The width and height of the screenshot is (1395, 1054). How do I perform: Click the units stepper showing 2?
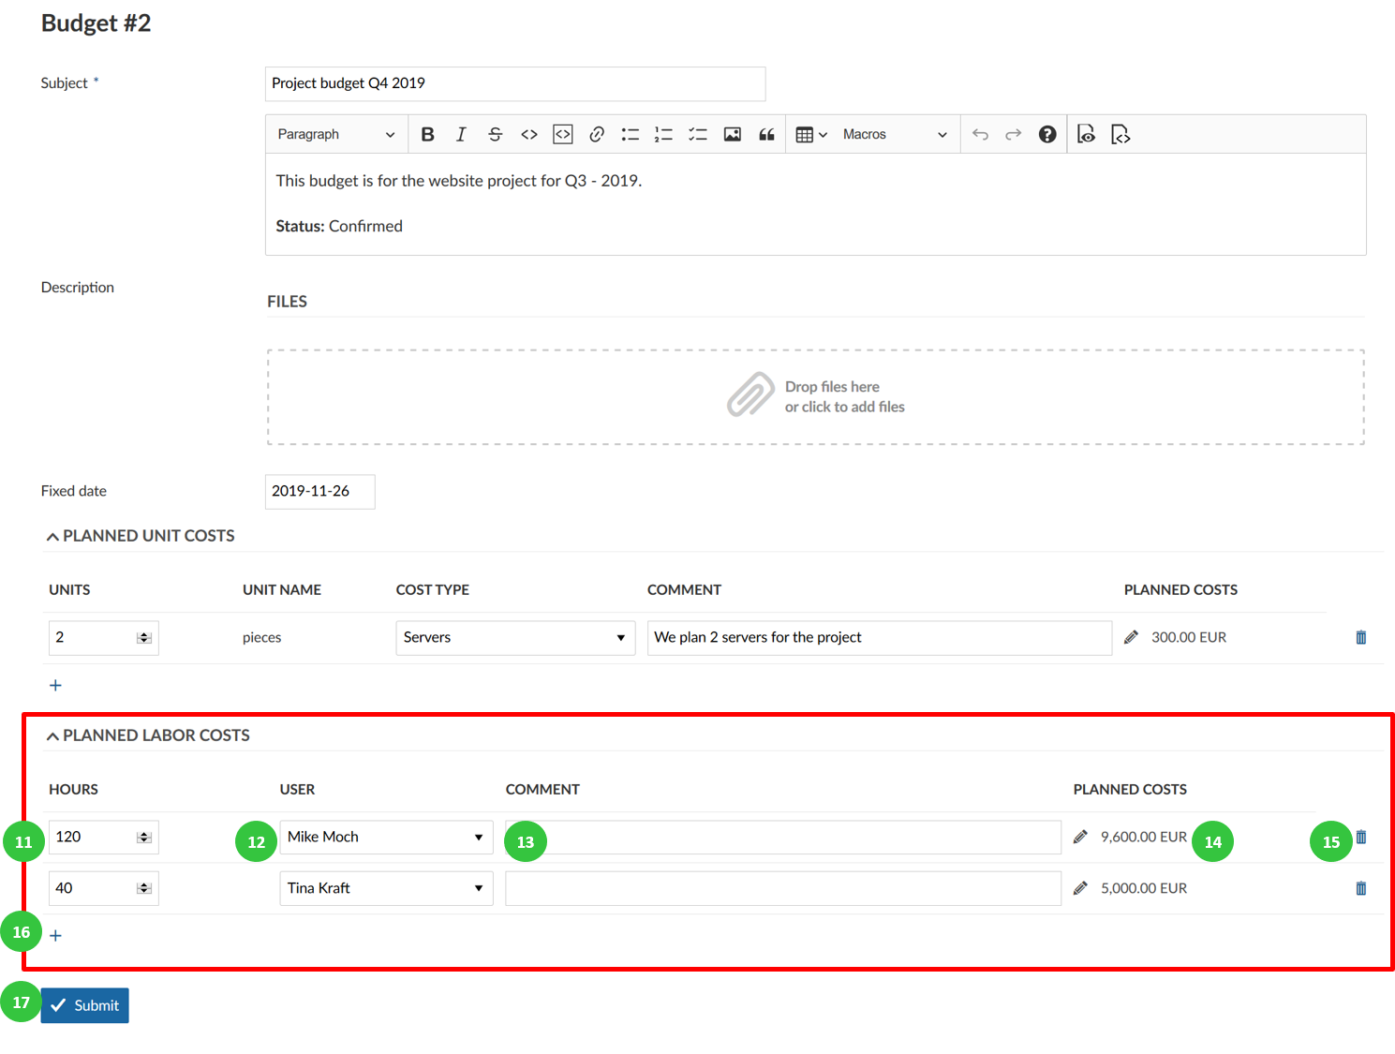[103, 637]
